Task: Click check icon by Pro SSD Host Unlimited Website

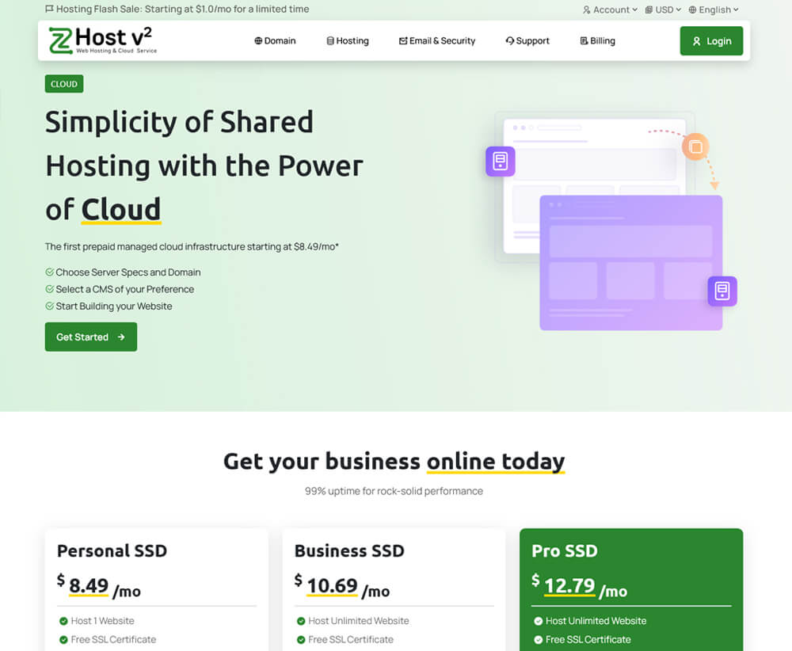Action: click(539, 621)
